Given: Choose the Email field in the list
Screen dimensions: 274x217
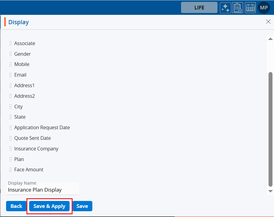Looking at the screenshot, I should click(x=20, y=75).
